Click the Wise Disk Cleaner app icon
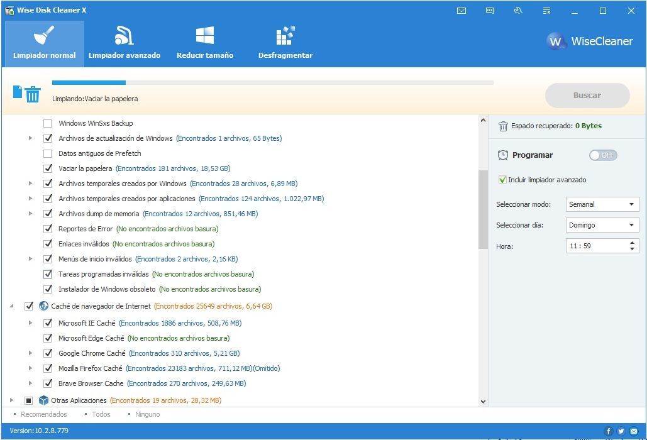 point(9,10)
